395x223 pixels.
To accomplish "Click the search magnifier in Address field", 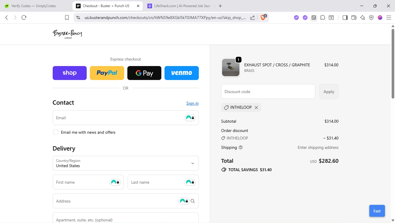I will (x=193, y=201).
